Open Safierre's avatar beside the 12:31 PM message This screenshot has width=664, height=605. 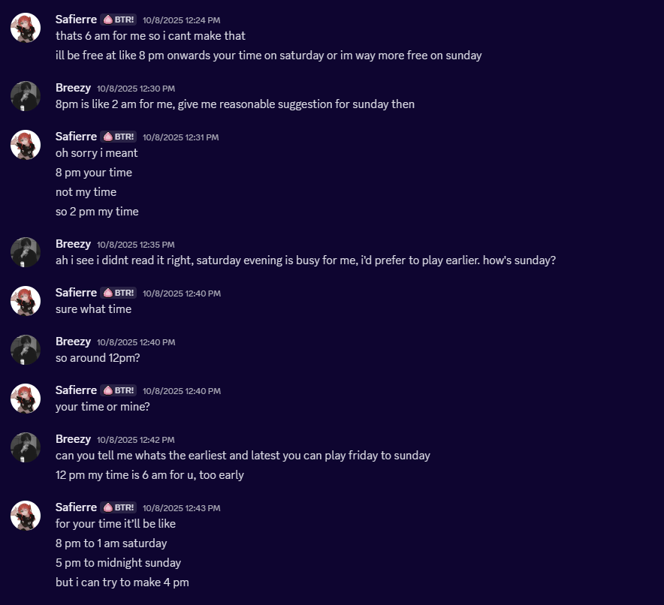tap(26, 145)
